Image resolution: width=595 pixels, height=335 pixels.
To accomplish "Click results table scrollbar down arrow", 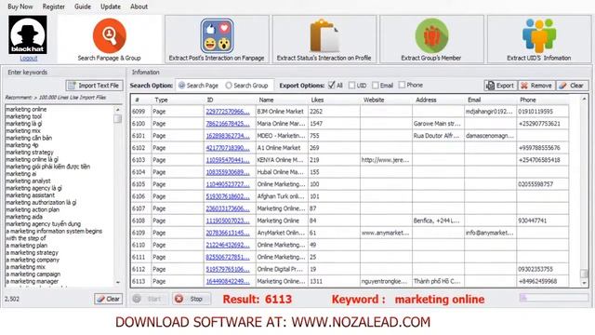I will pos(584,283).
